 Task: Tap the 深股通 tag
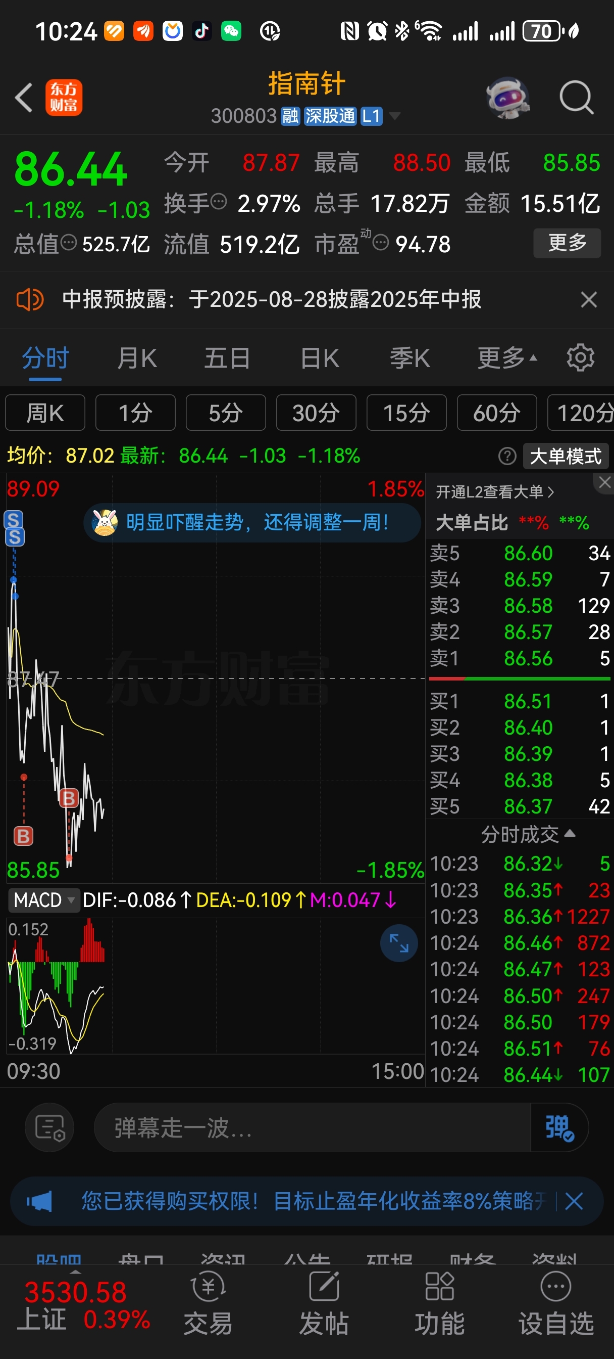point(330,116)
